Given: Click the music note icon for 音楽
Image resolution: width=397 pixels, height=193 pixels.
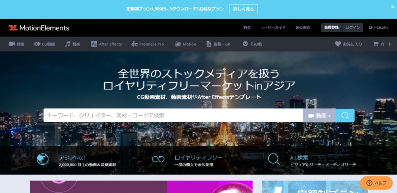Looking at the screenshot, I should [x=67, y=44].
